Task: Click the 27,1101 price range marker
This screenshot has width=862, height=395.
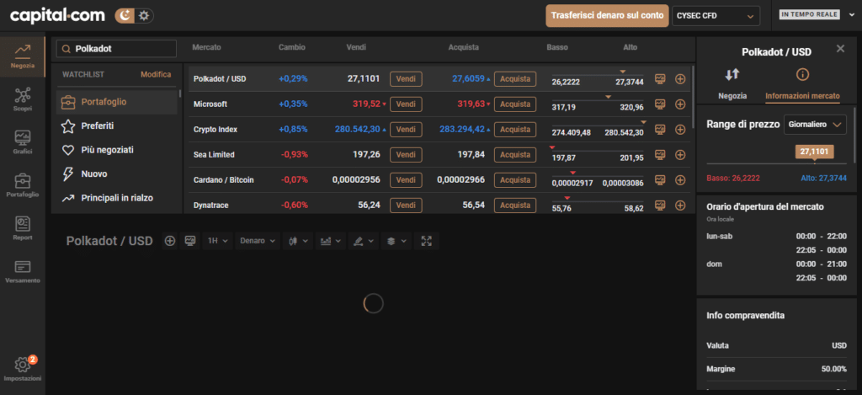Action: click(x=814, y=152)
